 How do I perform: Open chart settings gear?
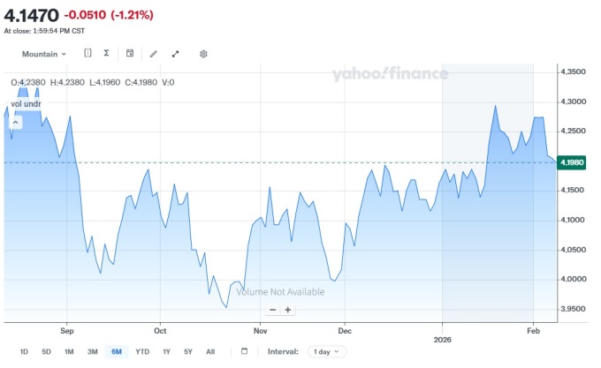pos(203,54)
